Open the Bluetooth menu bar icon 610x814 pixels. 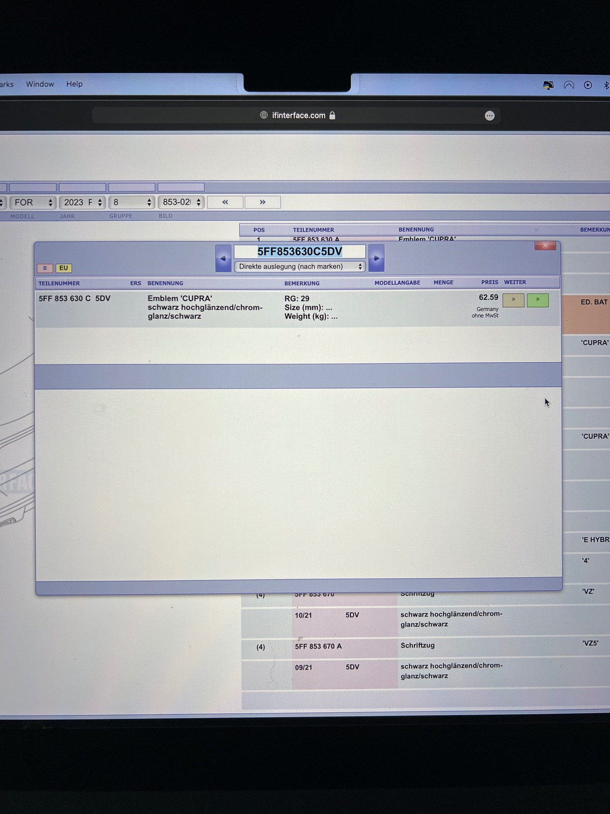click(x=605, y=85)
